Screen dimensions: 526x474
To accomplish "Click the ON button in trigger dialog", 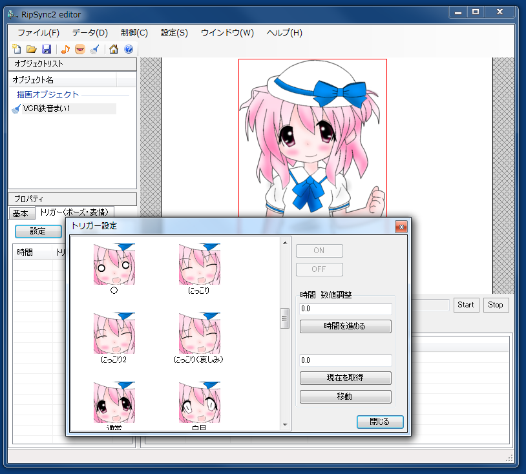I will tap(319, 251).
